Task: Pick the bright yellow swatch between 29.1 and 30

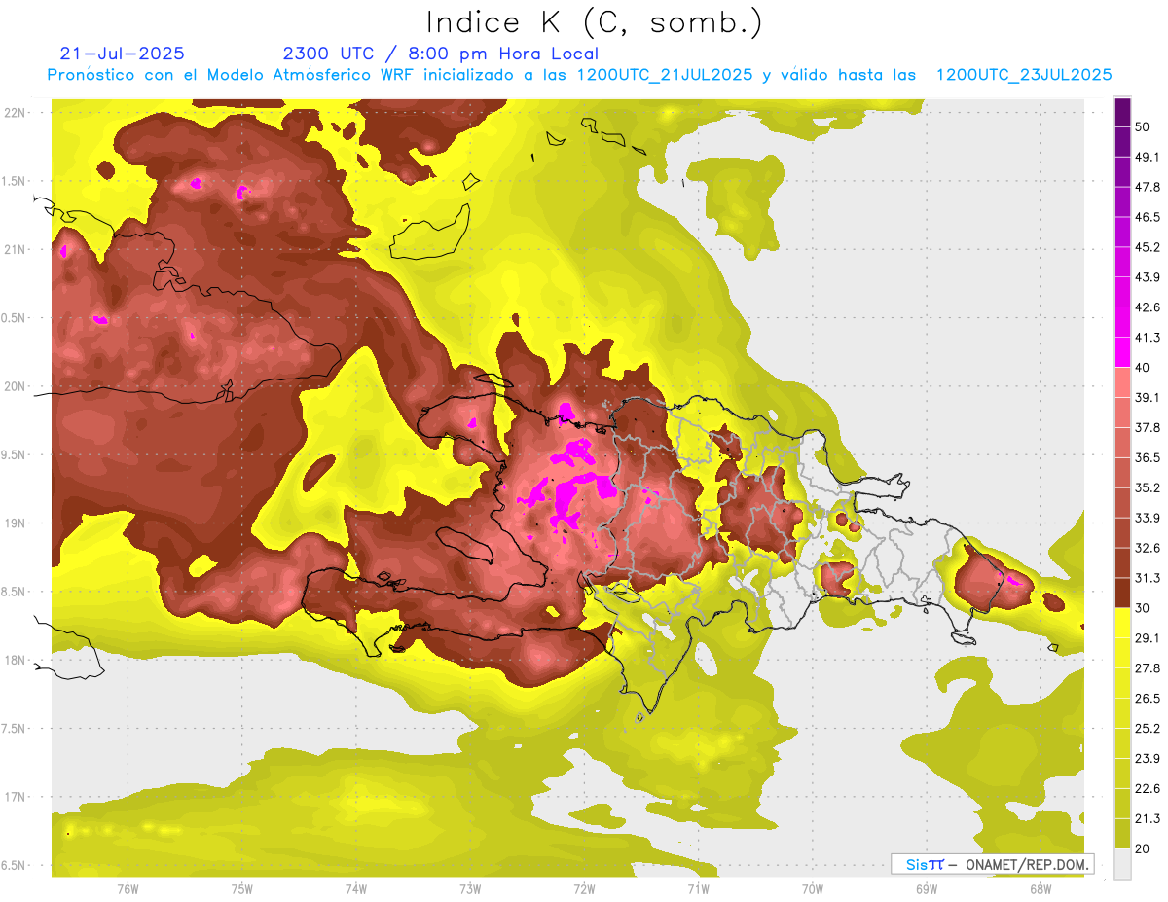Action: (1122, 623)
